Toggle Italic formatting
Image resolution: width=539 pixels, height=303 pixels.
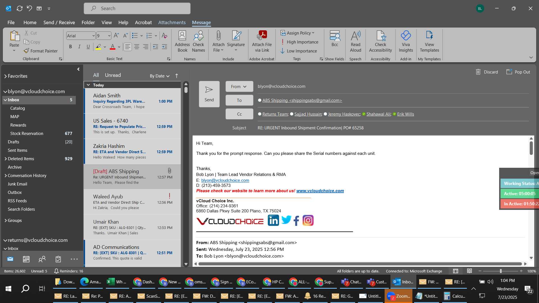tap(79, 47)
